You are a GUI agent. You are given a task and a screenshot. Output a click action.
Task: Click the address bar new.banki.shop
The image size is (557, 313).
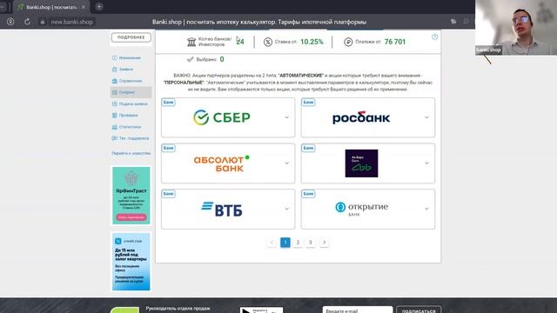[71, 22]
